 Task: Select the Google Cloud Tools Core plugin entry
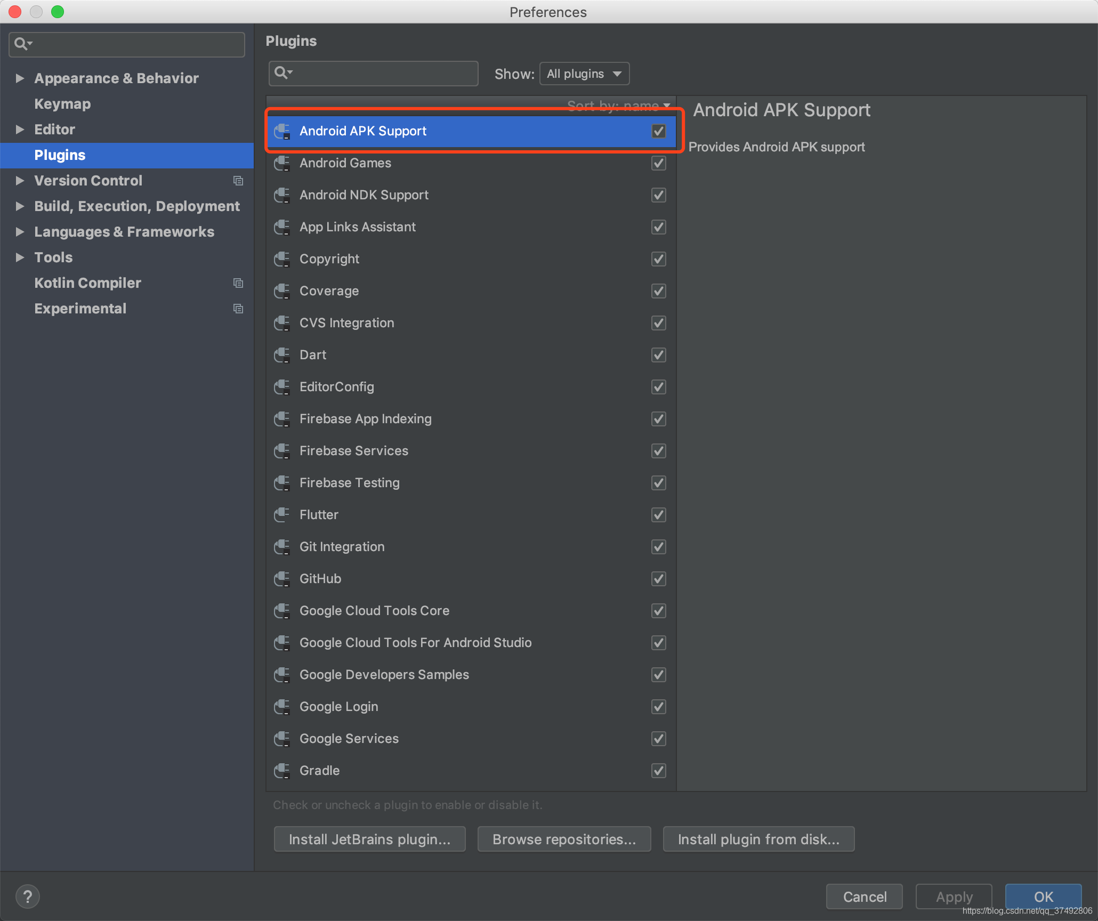pyautogui.click(x=374, y=611)
